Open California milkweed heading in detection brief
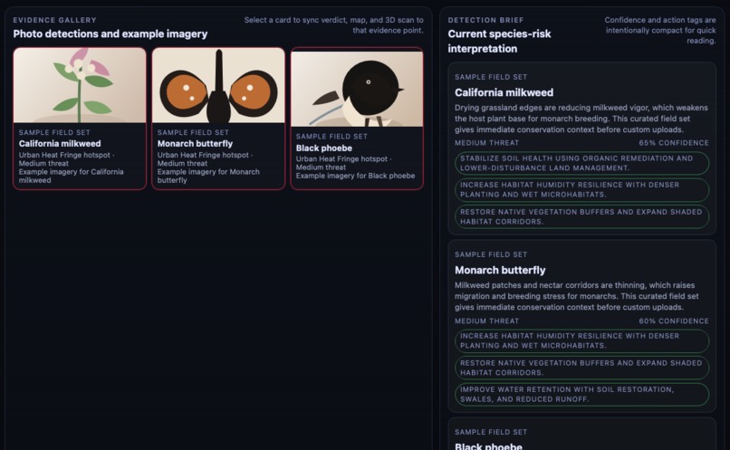This screenshot has height=450, width=730. click(504, 92)
